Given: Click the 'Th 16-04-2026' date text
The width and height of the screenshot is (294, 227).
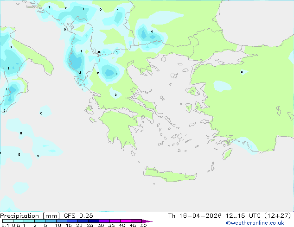Looking at the screenshot, I should (195, 216).
